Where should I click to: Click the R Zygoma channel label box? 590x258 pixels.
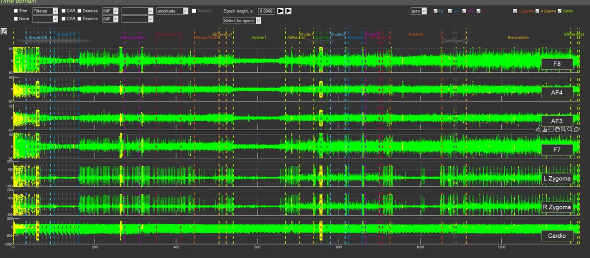(x=557, y=207)
